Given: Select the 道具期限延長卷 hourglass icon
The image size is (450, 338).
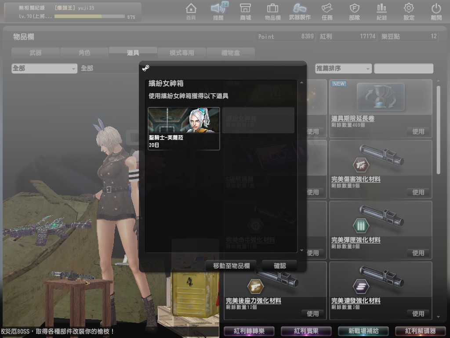Looking at the screenshot, I should [381, 97].
